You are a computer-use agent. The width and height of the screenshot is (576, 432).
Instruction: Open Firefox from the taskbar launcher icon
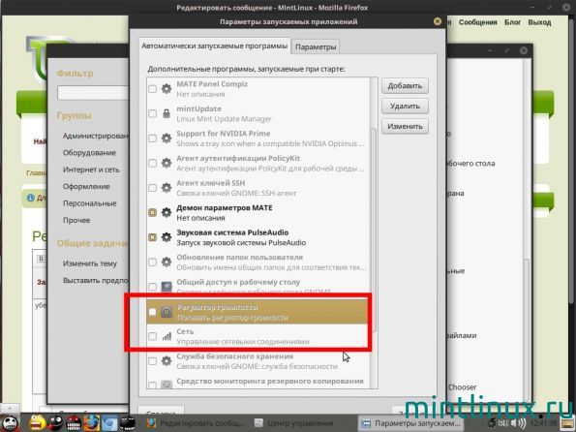92,422
